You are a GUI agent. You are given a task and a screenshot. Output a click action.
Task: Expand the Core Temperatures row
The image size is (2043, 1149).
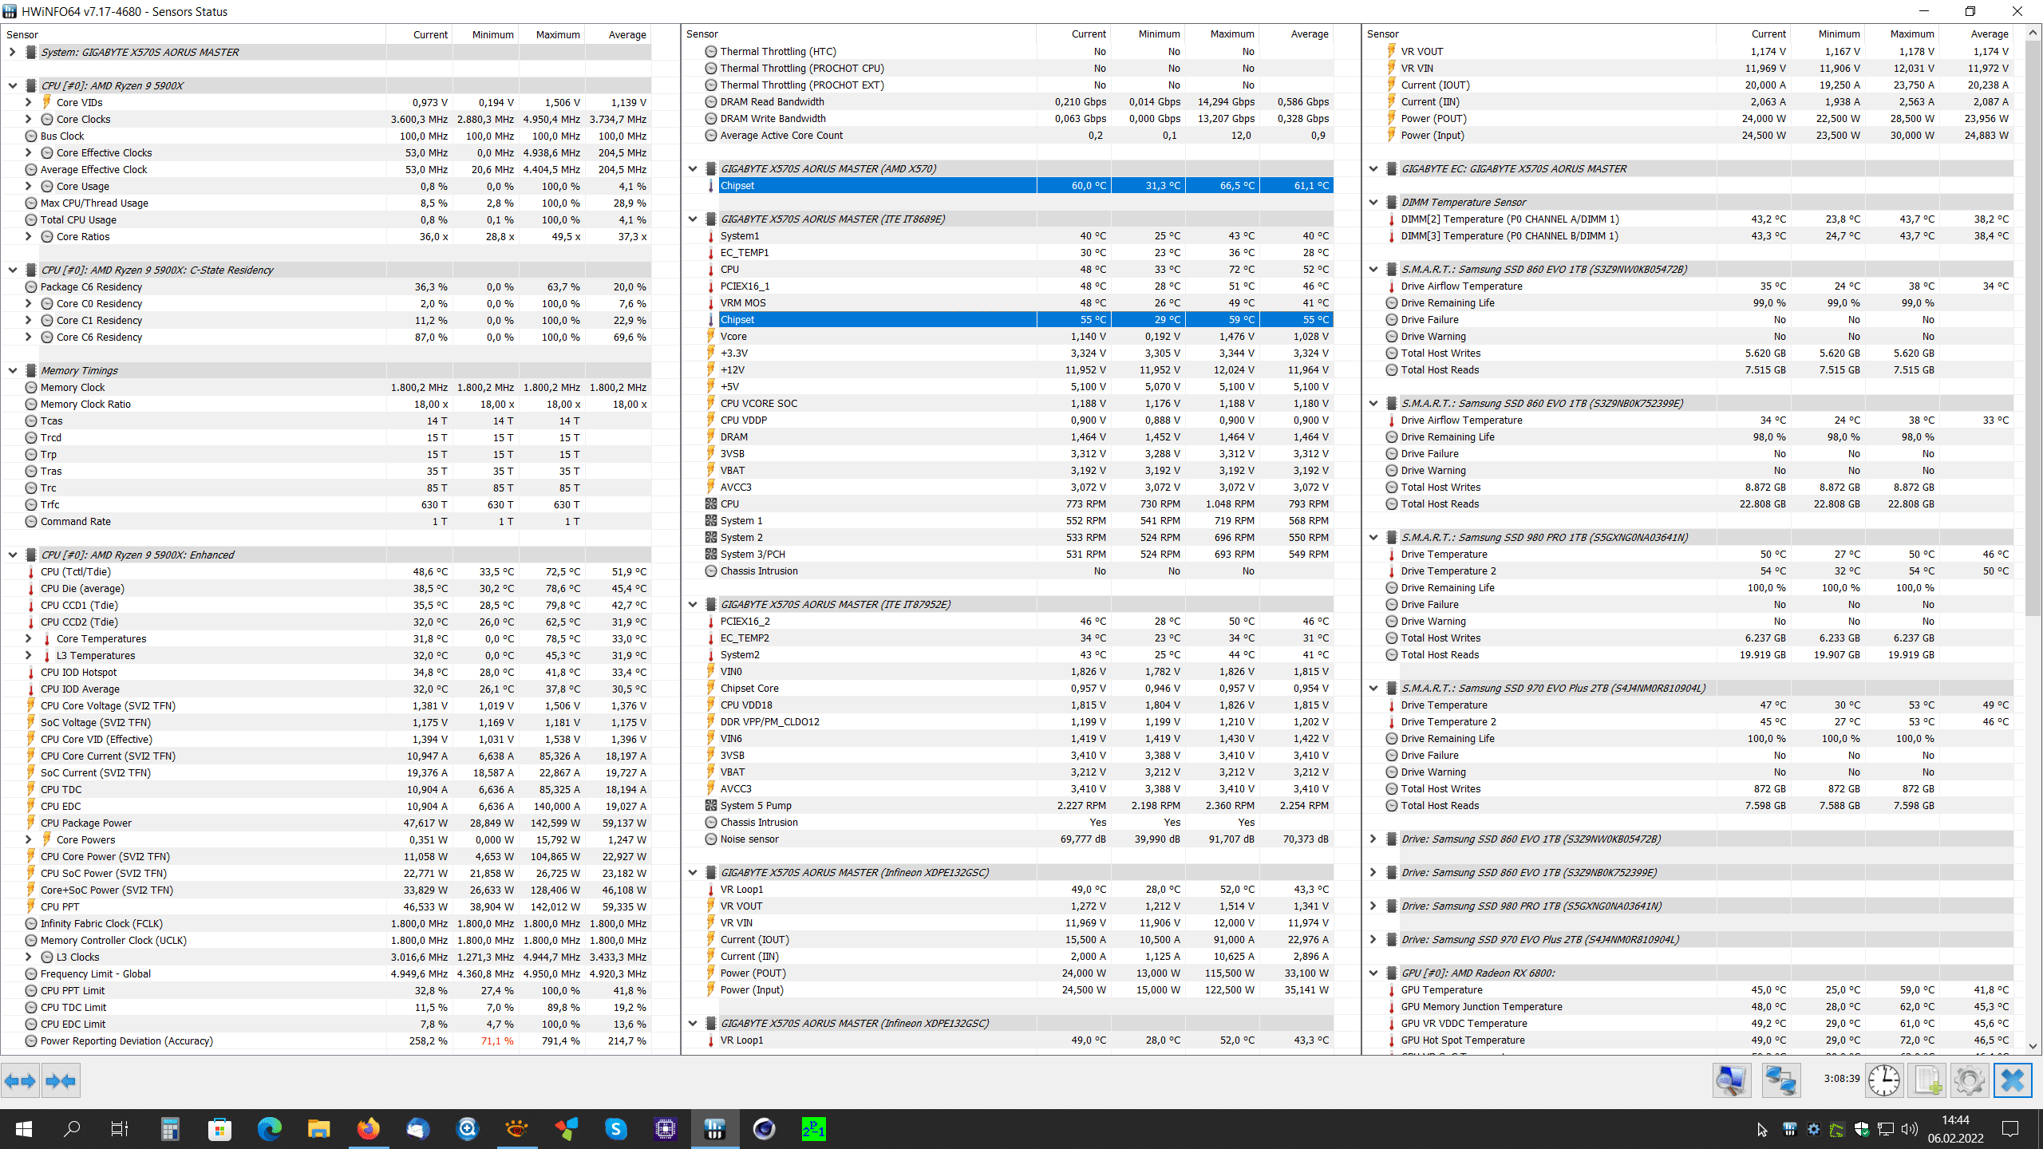click(x=28, y=638)
